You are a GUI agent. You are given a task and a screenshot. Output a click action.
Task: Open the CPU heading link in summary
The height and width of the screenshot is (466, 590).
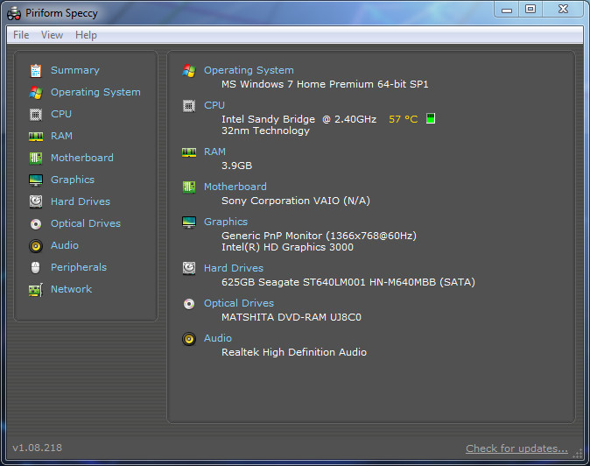[x=214, y=105]
